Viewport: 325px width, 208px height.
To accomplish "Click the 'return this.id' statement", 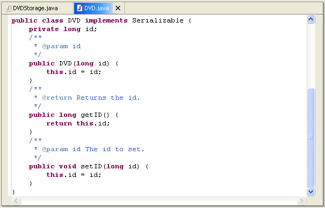I will tap(78, 123).
